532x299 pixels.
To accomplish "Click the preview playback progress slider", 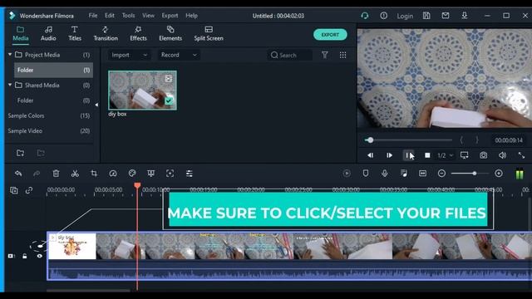I will tap(408, 140).
